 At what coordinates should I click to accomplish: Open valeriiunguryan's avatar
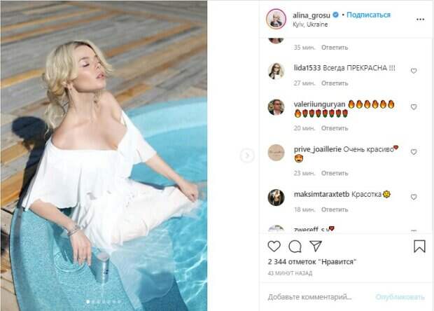coord(276,107)
